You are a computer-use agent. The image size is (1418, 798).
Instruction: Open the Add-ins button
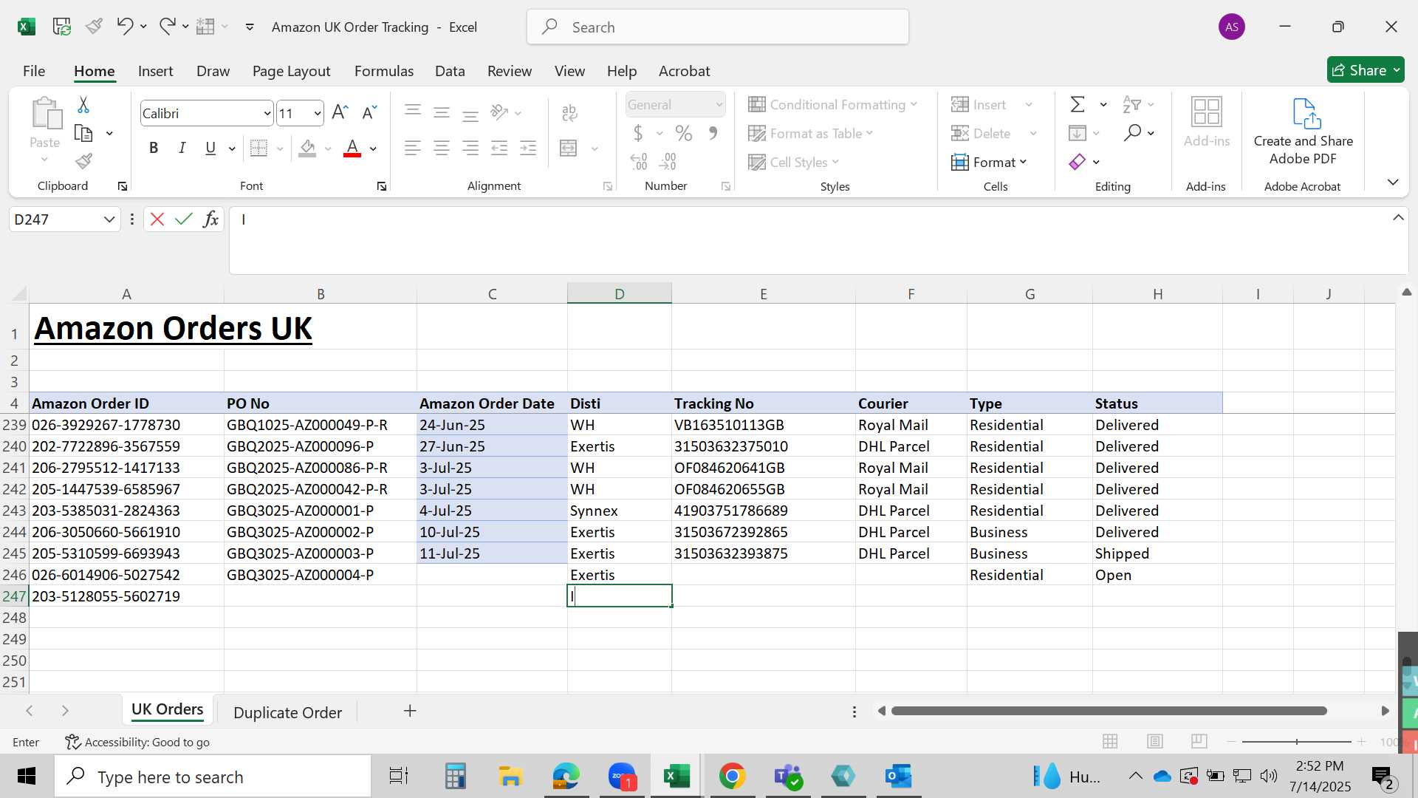click(1207, 123)
